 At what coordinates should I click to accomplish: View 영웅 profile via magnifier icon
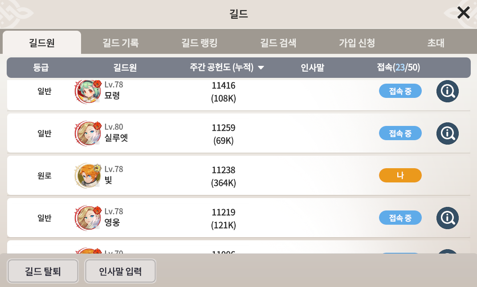(x=447, y=218)
